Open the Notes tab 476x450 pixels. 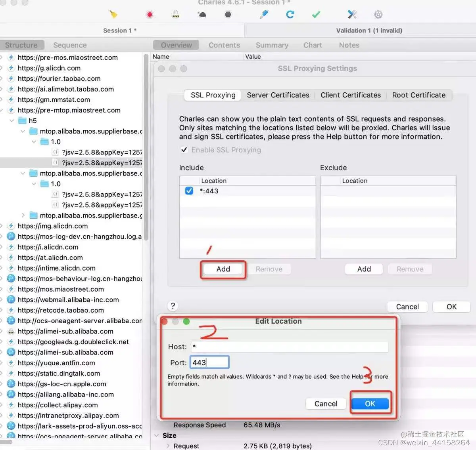pos(349,45)
